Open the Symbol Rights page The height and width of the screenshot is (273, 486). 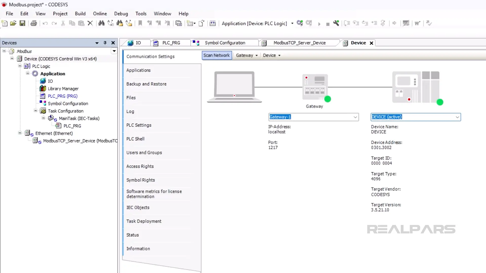(140, 180)
